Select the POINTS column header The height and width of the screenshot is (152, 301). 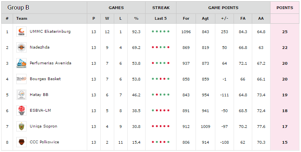[285, 8]
